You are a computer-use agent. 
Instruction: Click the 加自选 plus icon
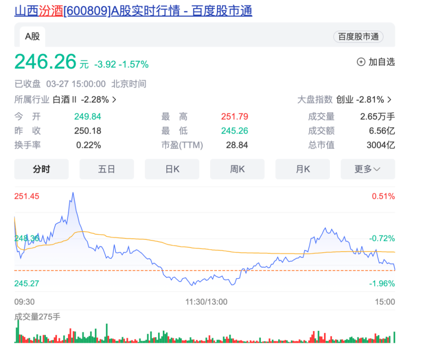click(361, 62)
